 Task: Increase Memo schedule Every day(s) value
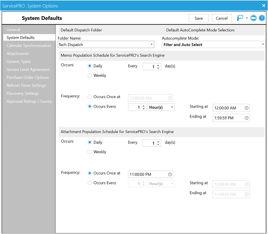158,65
